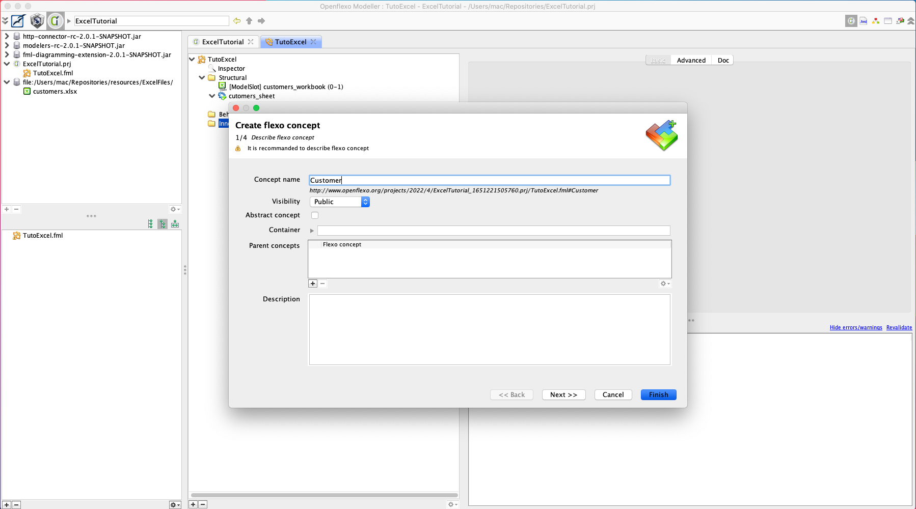
Task: Click plus icon below TutoExcel tree panel
Action: coord(193,504)
